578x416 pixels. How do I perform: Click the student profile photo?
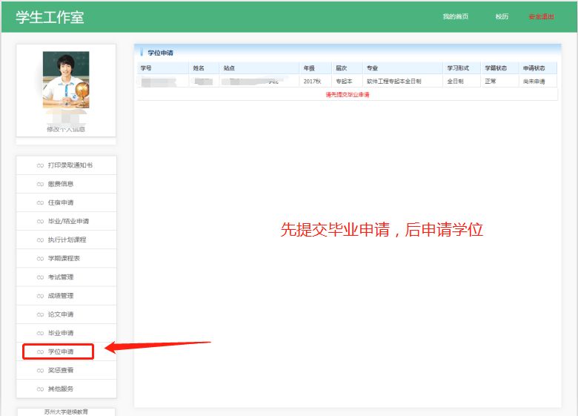coord(66,79)
